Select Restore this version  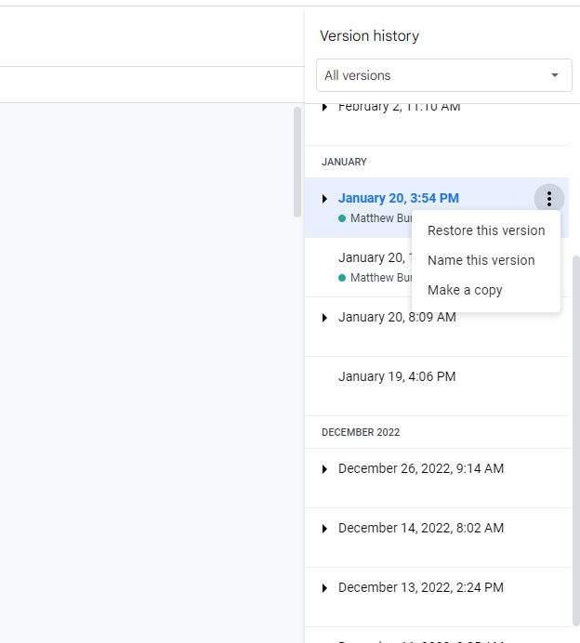tap(486, 230)
